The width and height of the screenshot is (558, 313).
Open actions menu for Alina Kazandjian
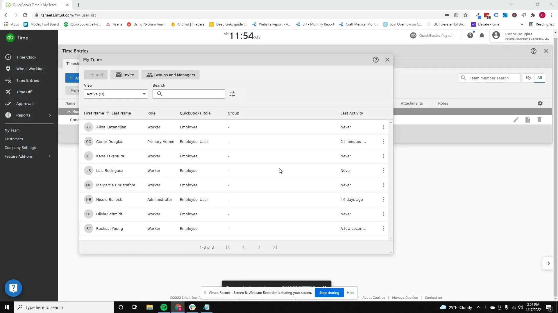coord(384,127)
